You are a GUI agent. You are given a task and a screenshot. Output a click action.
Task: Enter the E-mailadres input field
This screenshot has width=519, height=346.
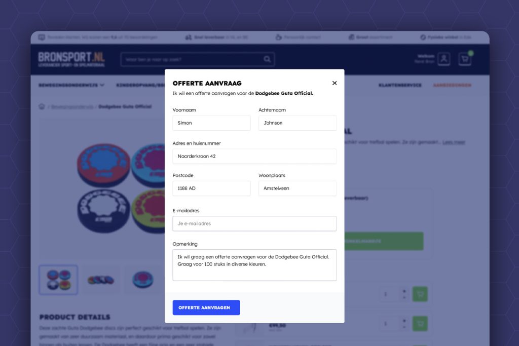pyautogui.click(x=254, y=223)
